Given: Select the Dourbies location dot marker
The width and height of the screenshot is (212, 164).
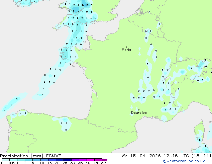Looking at the screenshot, I should pos(139,110).
